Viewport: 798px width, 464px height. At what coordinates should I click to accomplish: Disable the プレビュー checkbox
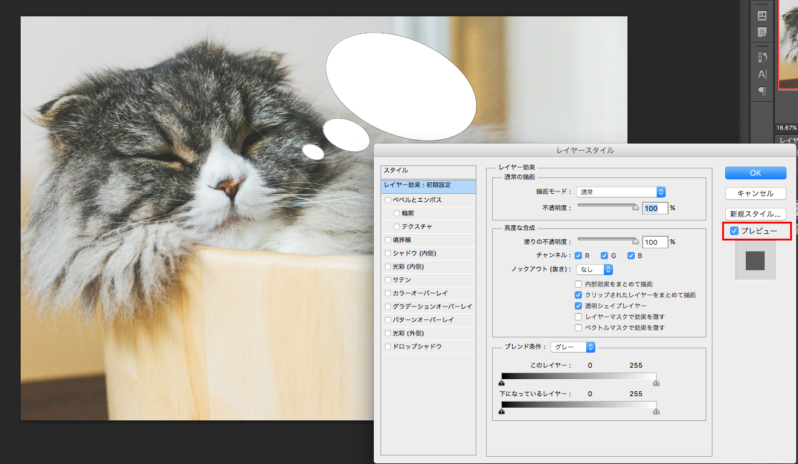pyautogui.click(x=734, y=231)
